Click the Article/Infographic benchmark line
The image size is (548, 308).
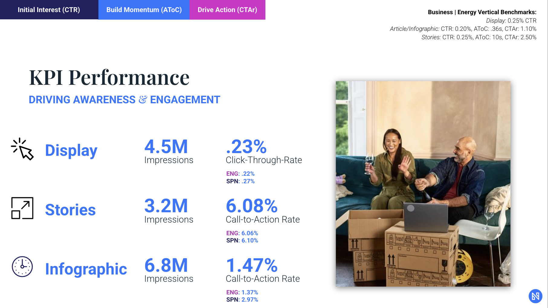click(463, 29)
